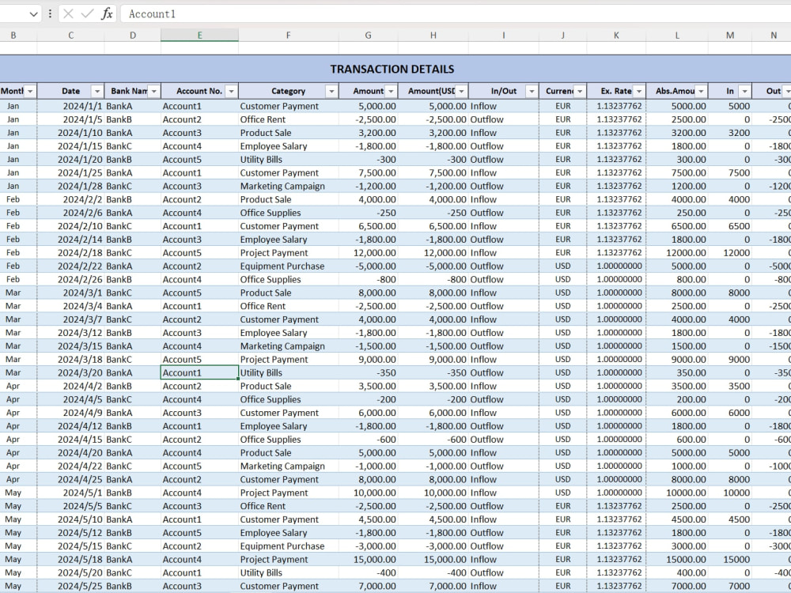Select USD currency cell in 2024/2/22 row
Image resolution: width=791 pixels, height=593 pixels.
click(x=563, y=266)
